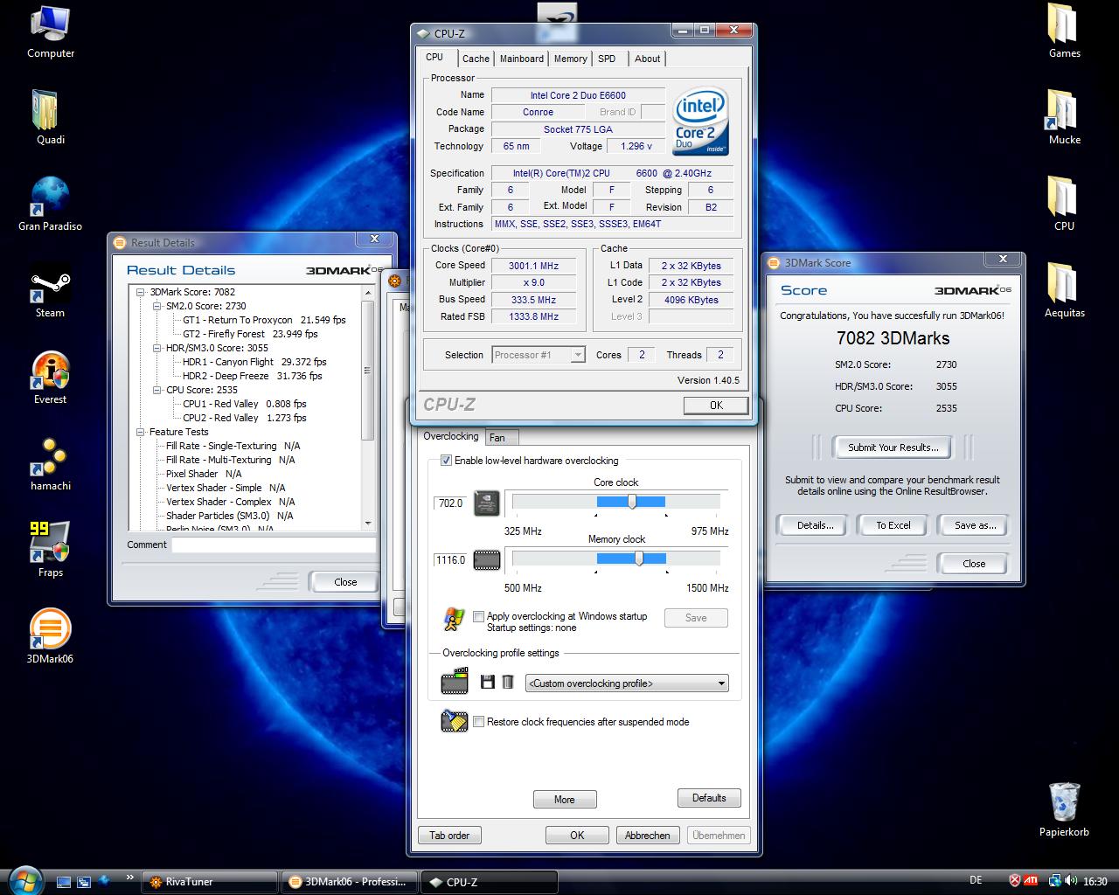Collapse the Feature Tests tree node
The width and height of the screenshot is (1119, 895).
[x=140, y=432]
